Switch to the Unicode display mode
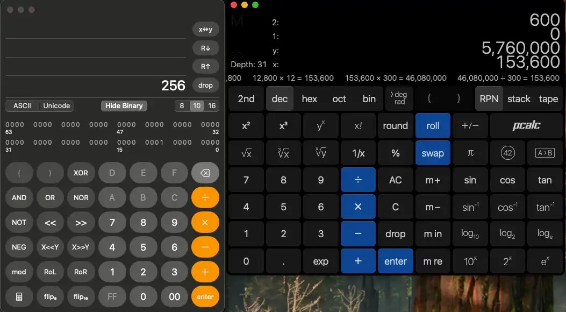Viewport: 566px width, 312px height. [56, 106]
